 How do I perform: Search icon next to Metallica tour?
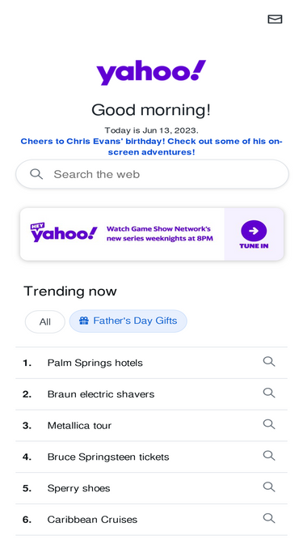coord(269,424)
